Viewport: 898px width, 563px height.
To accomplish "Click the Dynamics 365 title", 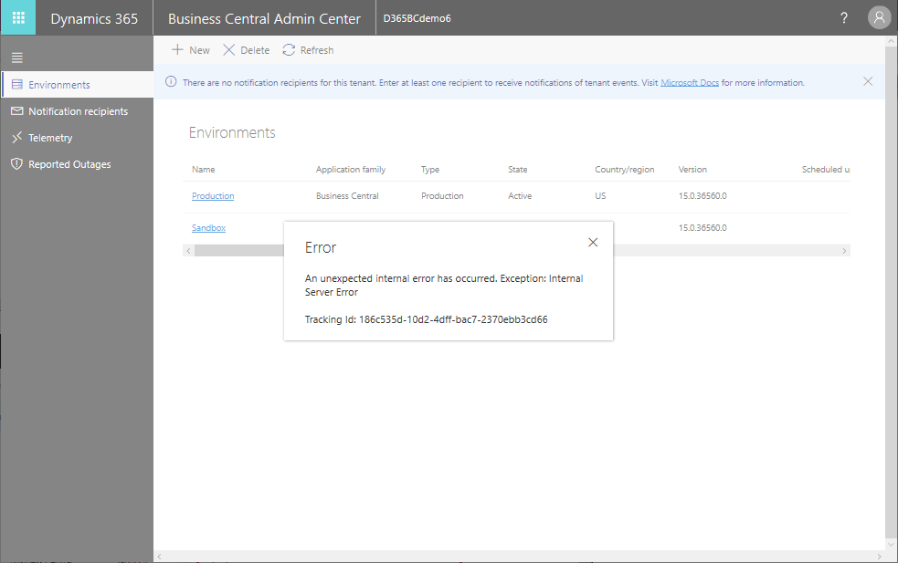I will [x=94, y=18].
